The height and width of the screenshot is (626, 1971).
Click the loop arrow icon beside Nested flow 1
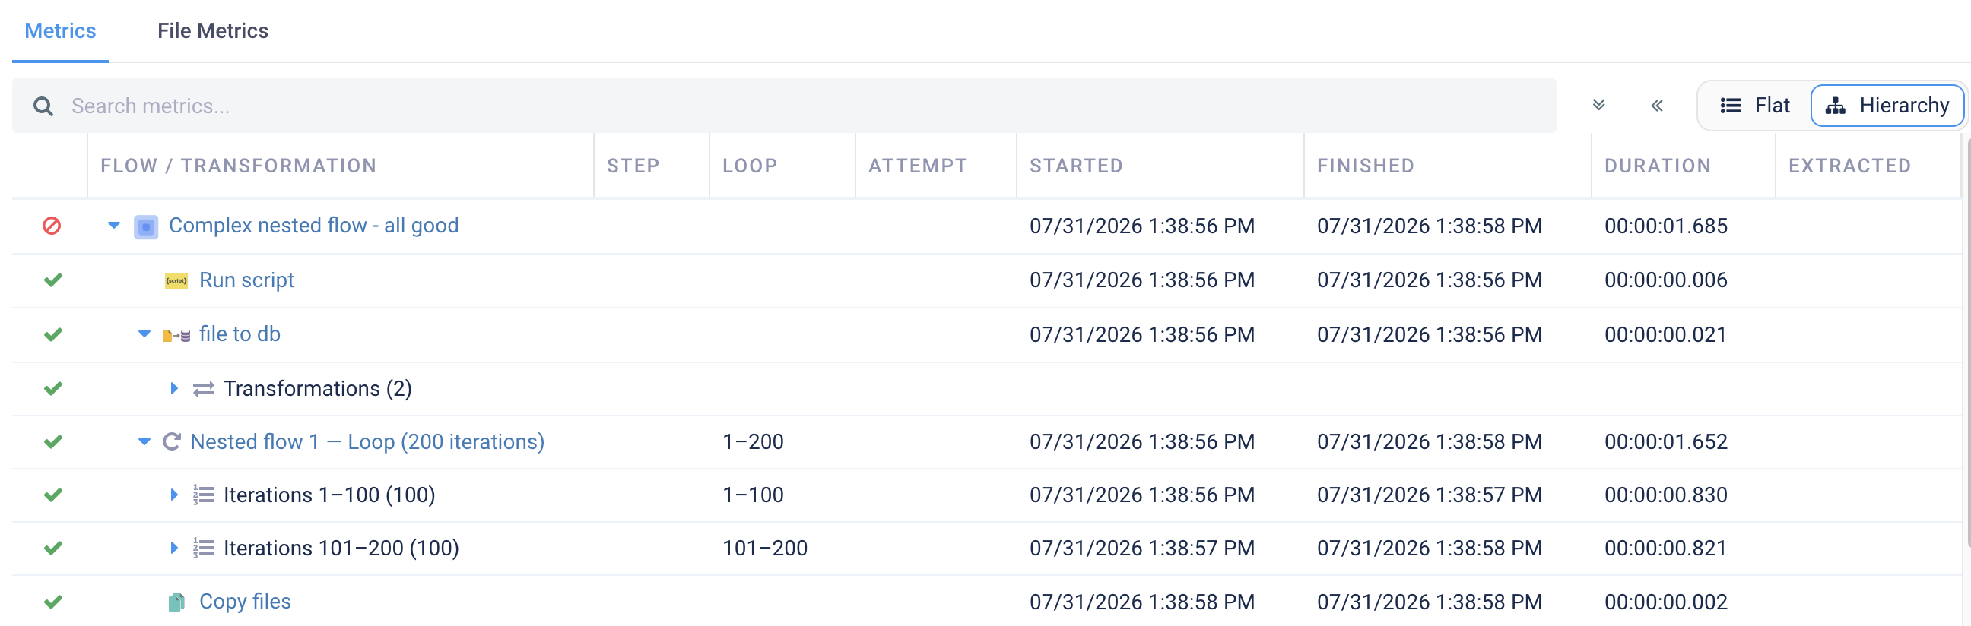coord(172,442)
